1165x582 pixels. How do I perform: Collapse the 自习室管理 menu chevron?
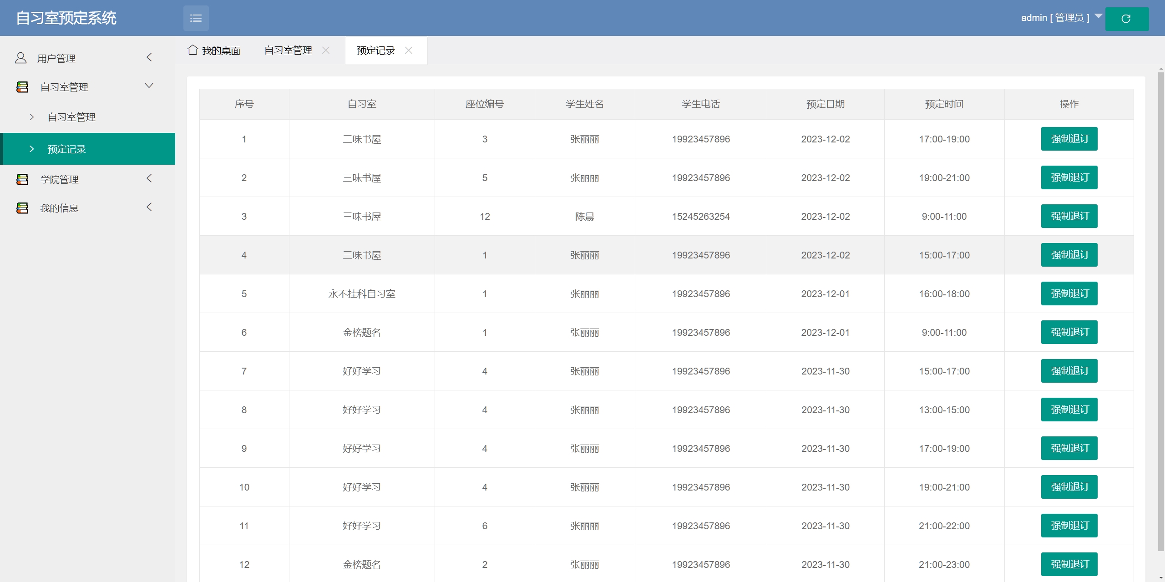point(149,86)
